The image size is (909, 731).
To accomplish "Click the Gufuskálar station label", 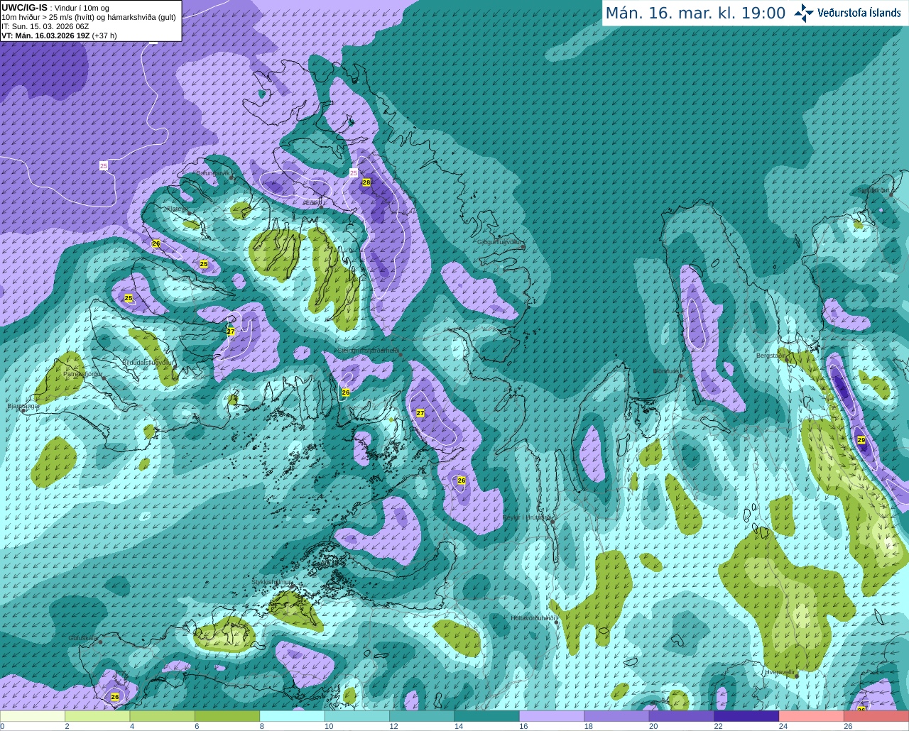I will [83, 638].
